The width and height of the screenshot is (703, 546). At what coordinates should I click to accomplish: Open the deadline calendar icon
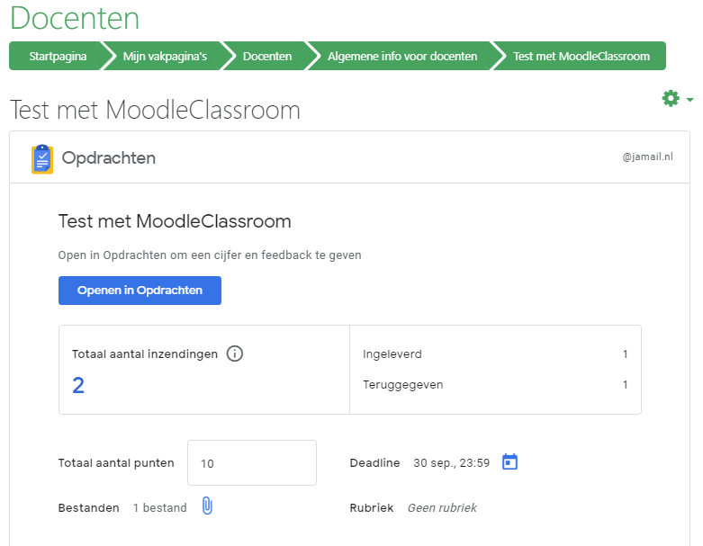509,461
